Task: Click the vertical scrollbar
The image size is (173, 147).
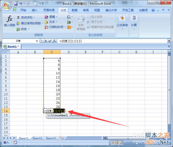Action: [169, 90]
